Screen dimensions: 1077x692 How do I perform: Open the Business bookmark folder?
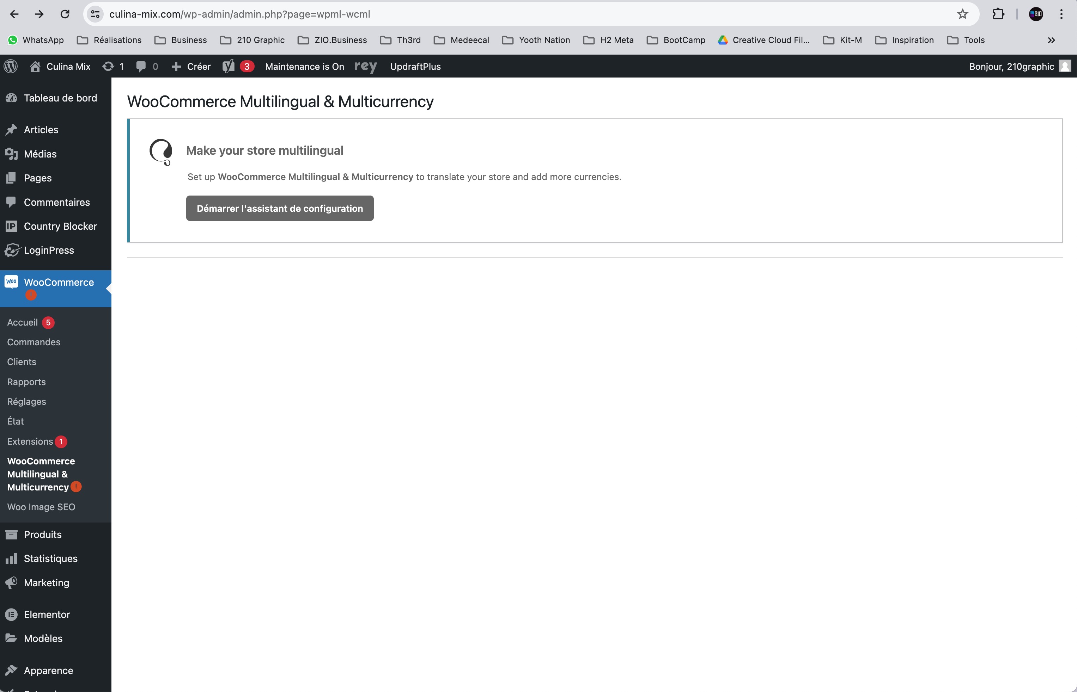[181, 40]
